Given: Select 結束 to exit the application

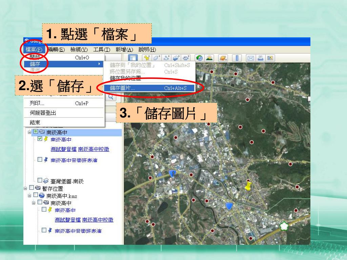Looking at the screenshot, I should [x=64, y=123].
